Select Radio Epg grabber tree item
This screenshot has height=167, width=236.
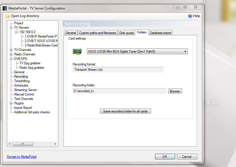[32, 68]
